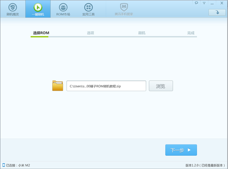
Task: Click the curved arrow button in the top right
Action: [217, 13]
